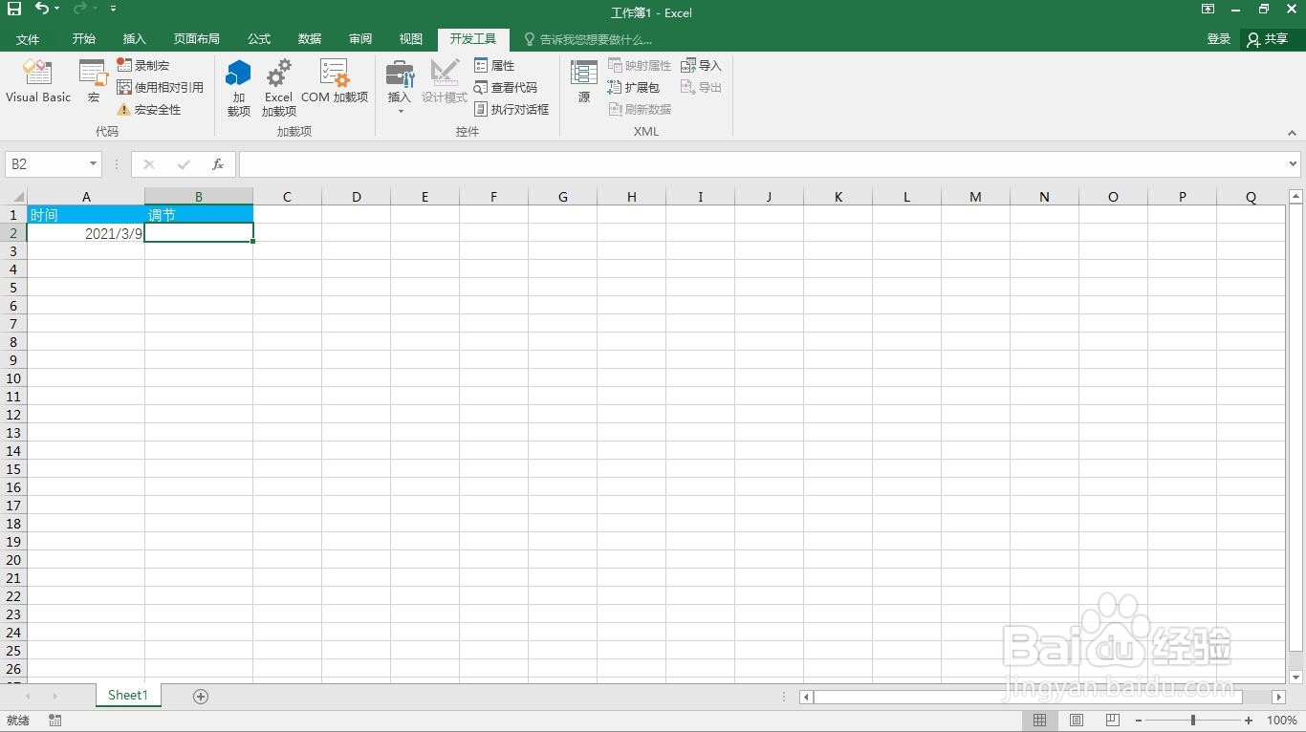Click the Select All corner
1306x732 pixels.
(13, 197)
